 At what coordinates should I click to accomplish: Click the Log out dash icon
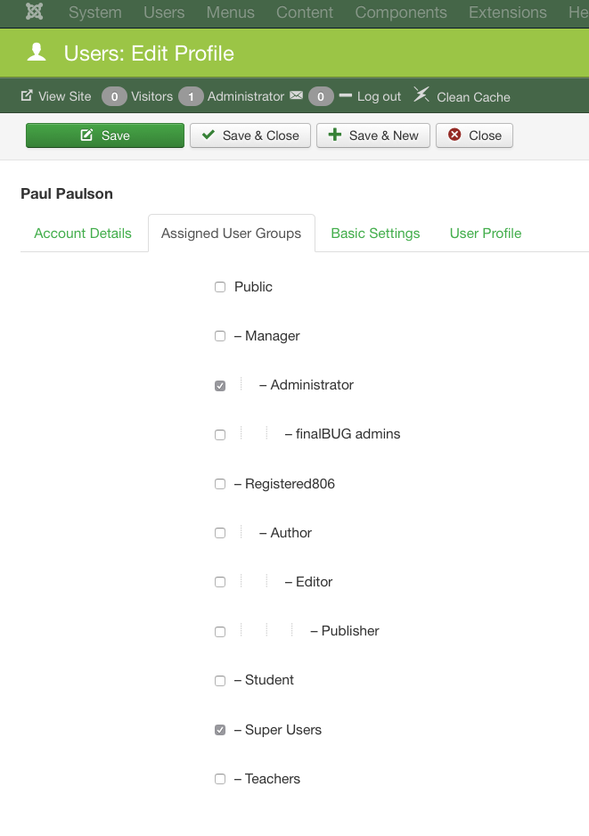(x=346, y=95)
